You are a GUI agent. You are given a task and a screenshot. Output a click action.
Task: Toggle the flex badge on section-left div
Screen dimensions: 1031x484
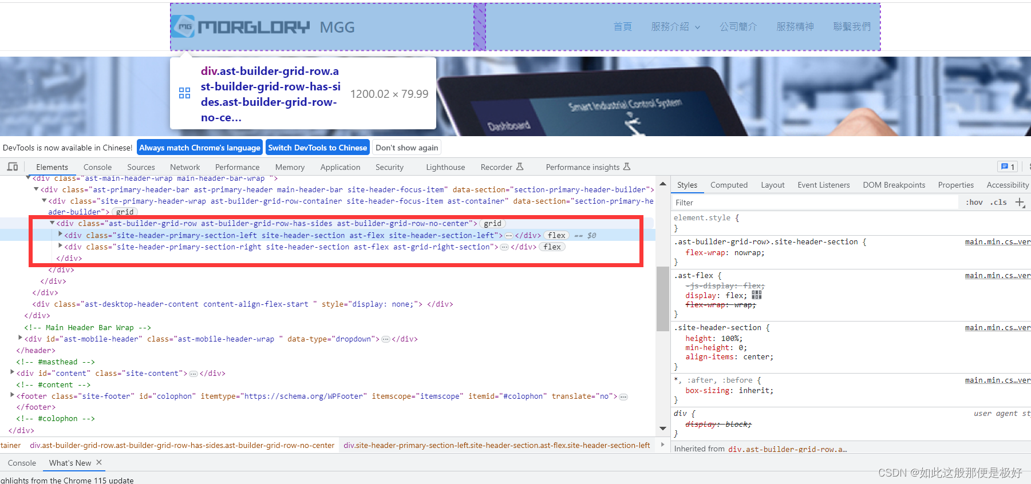pos(556,235)
